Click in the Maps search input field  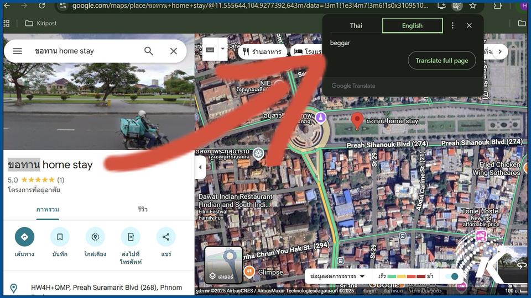(x=83, y=51)
